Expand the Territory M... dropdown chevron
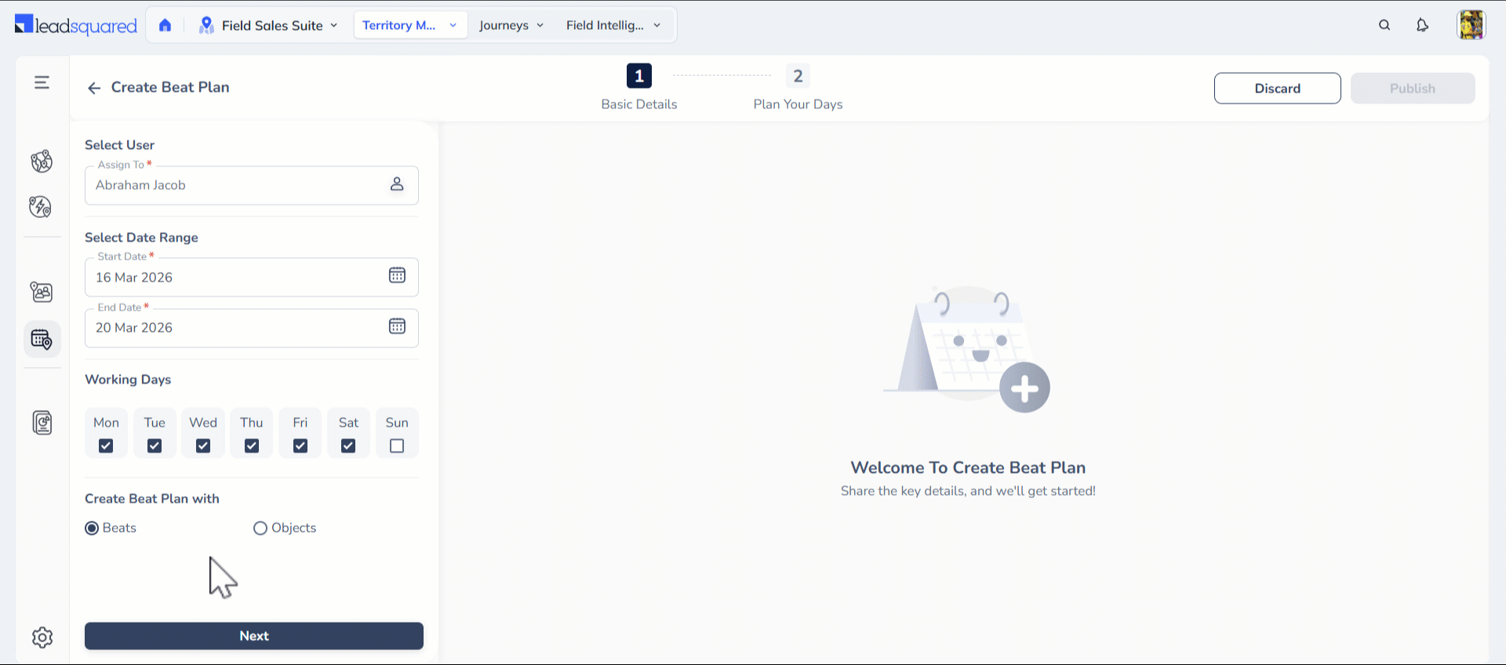The height and width of the screenshot is (665, 1506). point(453,25)
